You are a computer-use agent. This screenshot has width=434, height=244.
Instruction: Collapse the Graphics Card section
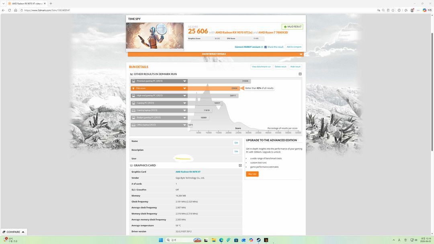[x=240, y=165]
